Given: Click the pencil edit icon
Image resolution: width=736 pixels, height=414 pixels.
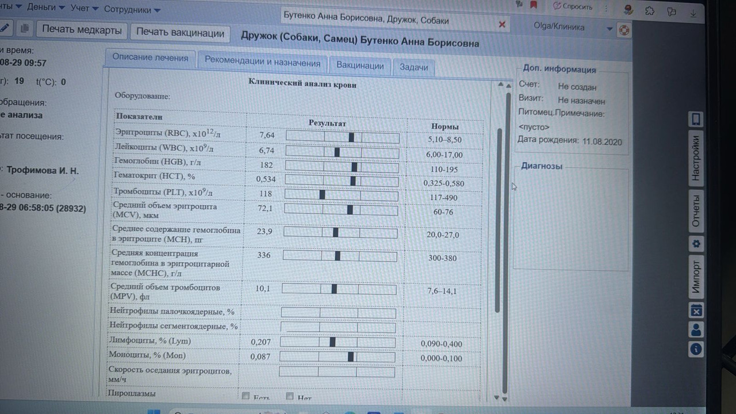Looking at the screenshot, I should click(x=5, y=29).
